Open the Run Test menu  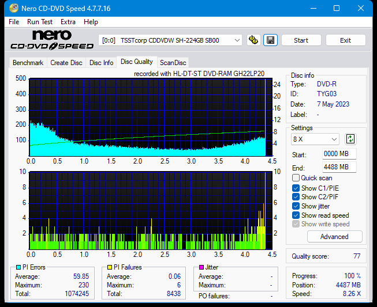pos(40,22)
